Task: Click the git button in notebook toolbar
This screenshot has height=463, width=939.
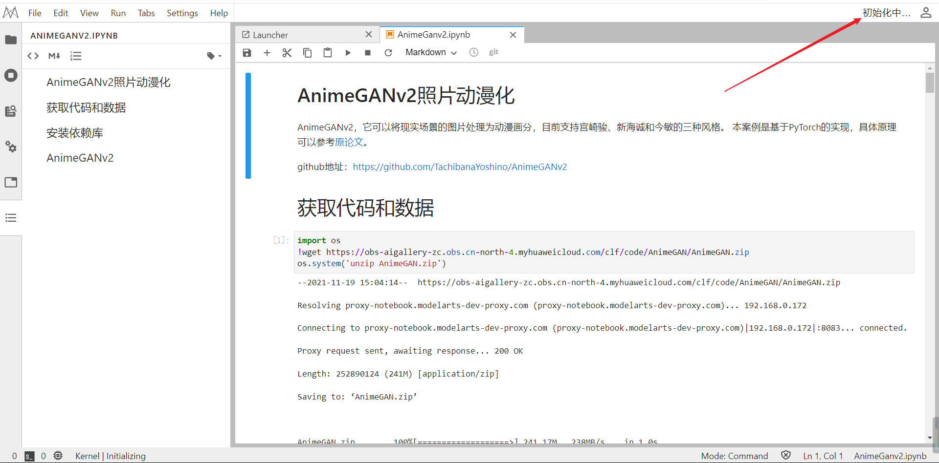Action: [493, 52]
